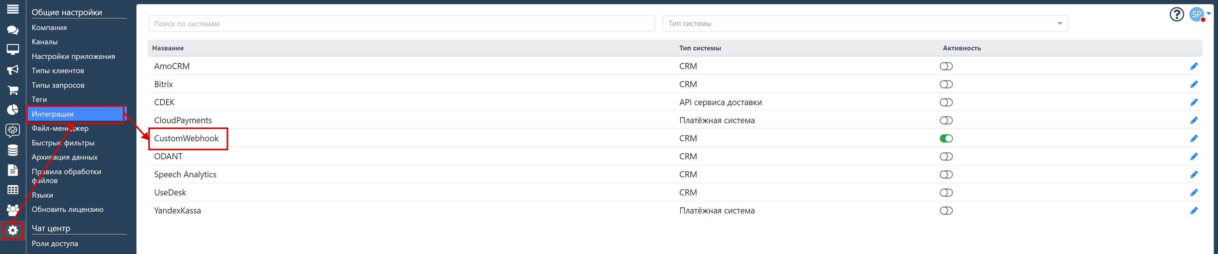Open Языки menu item
Image resolution: width=1218 pixels, height=254 pixels.
pyautogui.click(x=42, y=195)
